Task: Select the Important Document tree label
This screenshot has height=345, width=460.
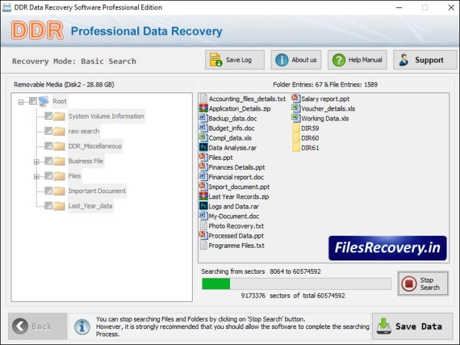Action: [97, 191]
